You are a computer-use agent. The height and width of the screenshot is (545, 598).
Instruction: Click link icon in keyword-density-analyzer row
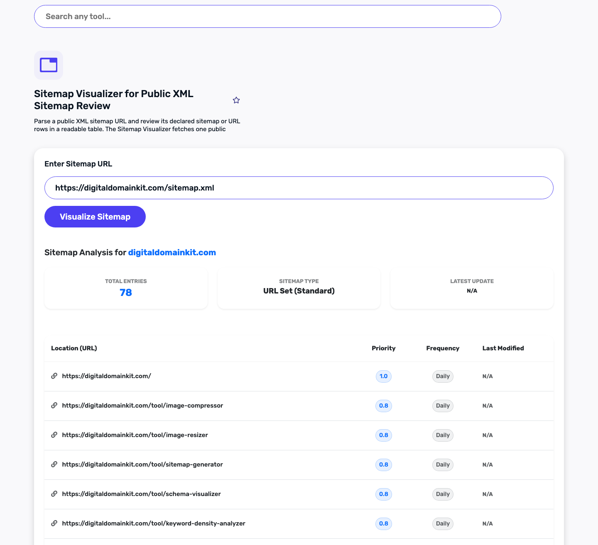click(54, 523)
